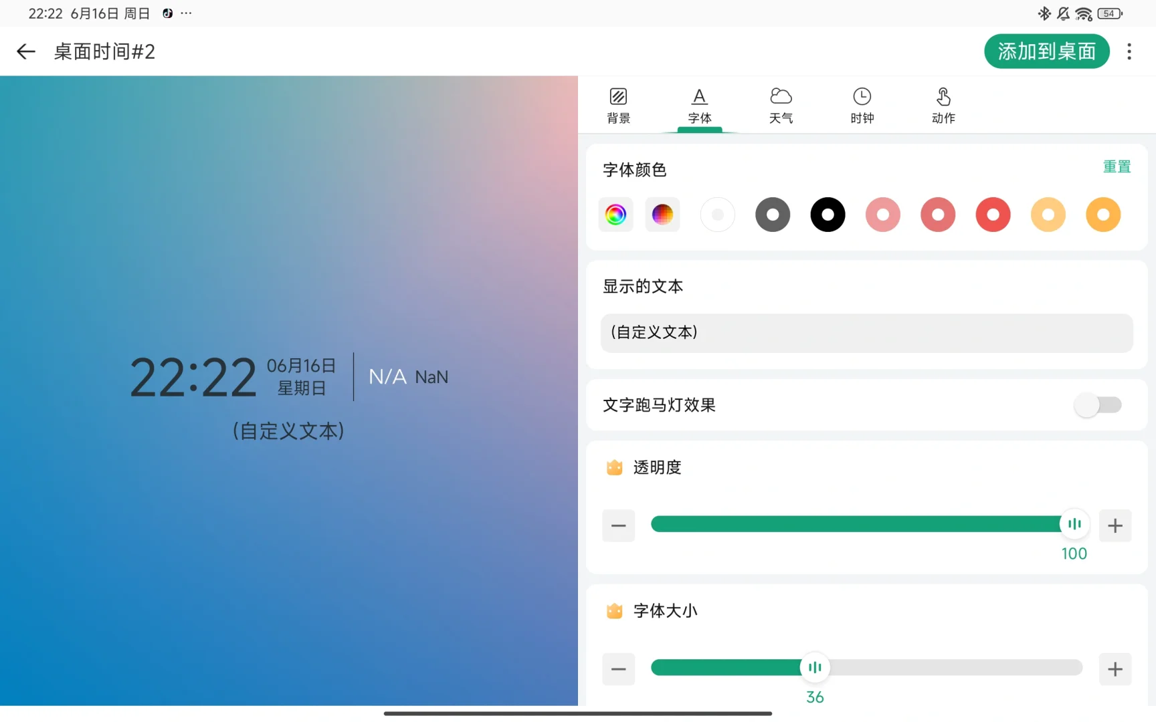
Task: Click the 添加到桌面 button
Action: [x=1046, y=51]
